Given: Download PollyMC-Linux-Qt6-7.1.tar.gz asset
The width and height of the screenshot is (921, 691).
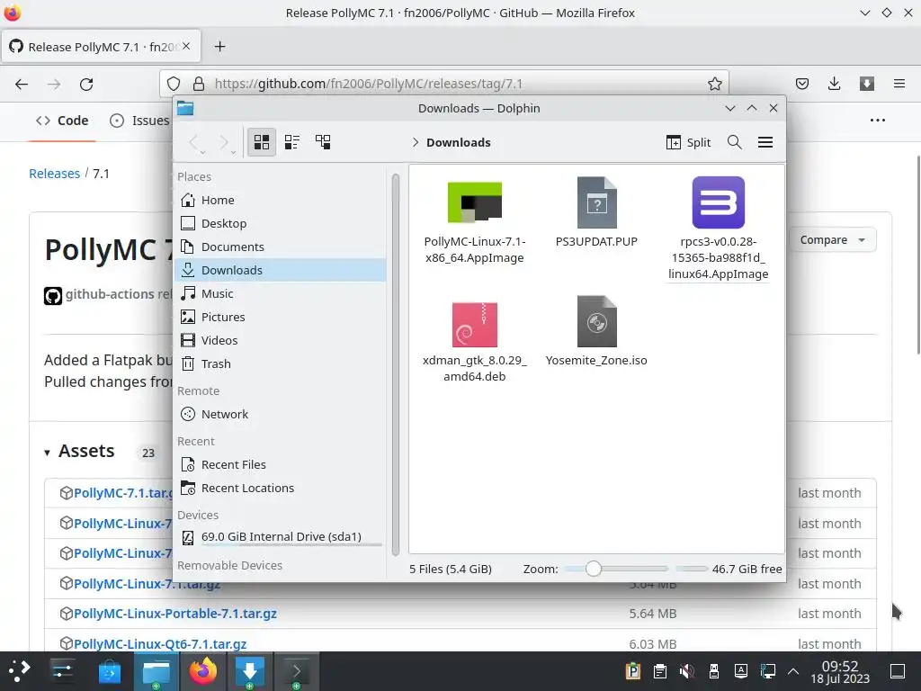Looking at the screenshot, I should tap(160, 644).
